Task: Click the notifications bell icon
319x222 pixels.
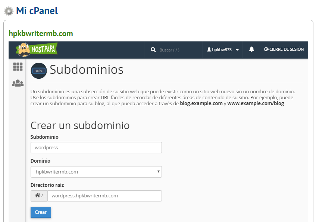Action: pyautogui.click(x=251, y=50)
